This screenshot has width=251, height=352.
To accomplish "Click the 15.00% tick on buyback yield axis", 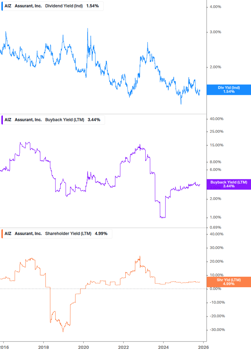I will (216, 145).
